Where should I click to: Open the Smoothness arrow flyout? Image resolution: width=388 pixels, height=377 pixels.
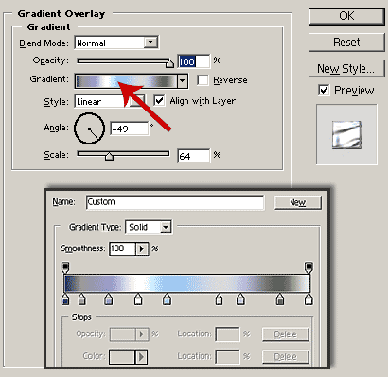click(142, 248)
